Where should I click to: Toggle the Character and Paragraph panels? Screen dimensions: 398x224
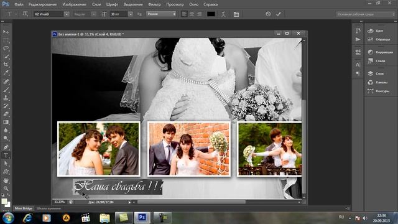[236, 14]
